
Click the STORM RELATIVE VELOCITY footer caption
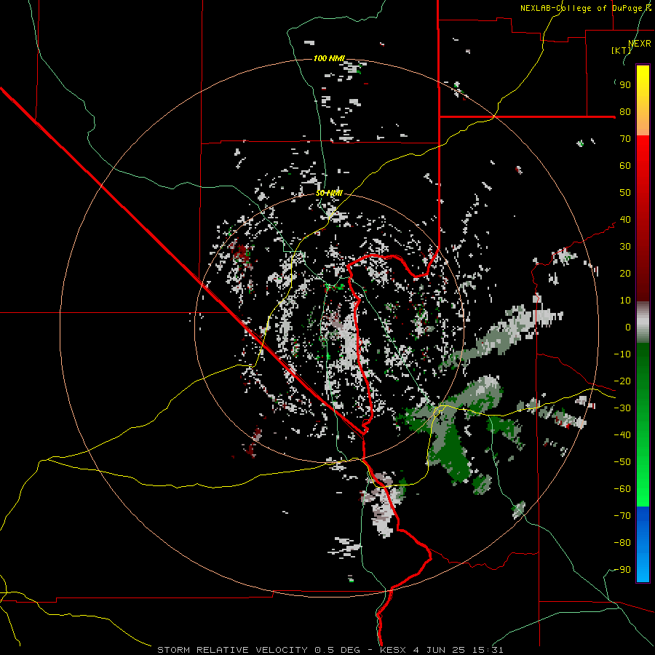pyautogui.click(x=330, y=650)
